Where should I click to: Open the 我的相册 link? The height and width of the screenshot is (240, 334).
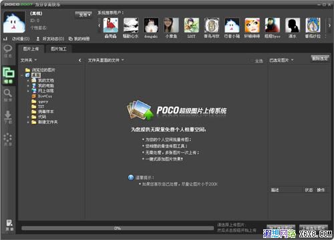[81, 39]
